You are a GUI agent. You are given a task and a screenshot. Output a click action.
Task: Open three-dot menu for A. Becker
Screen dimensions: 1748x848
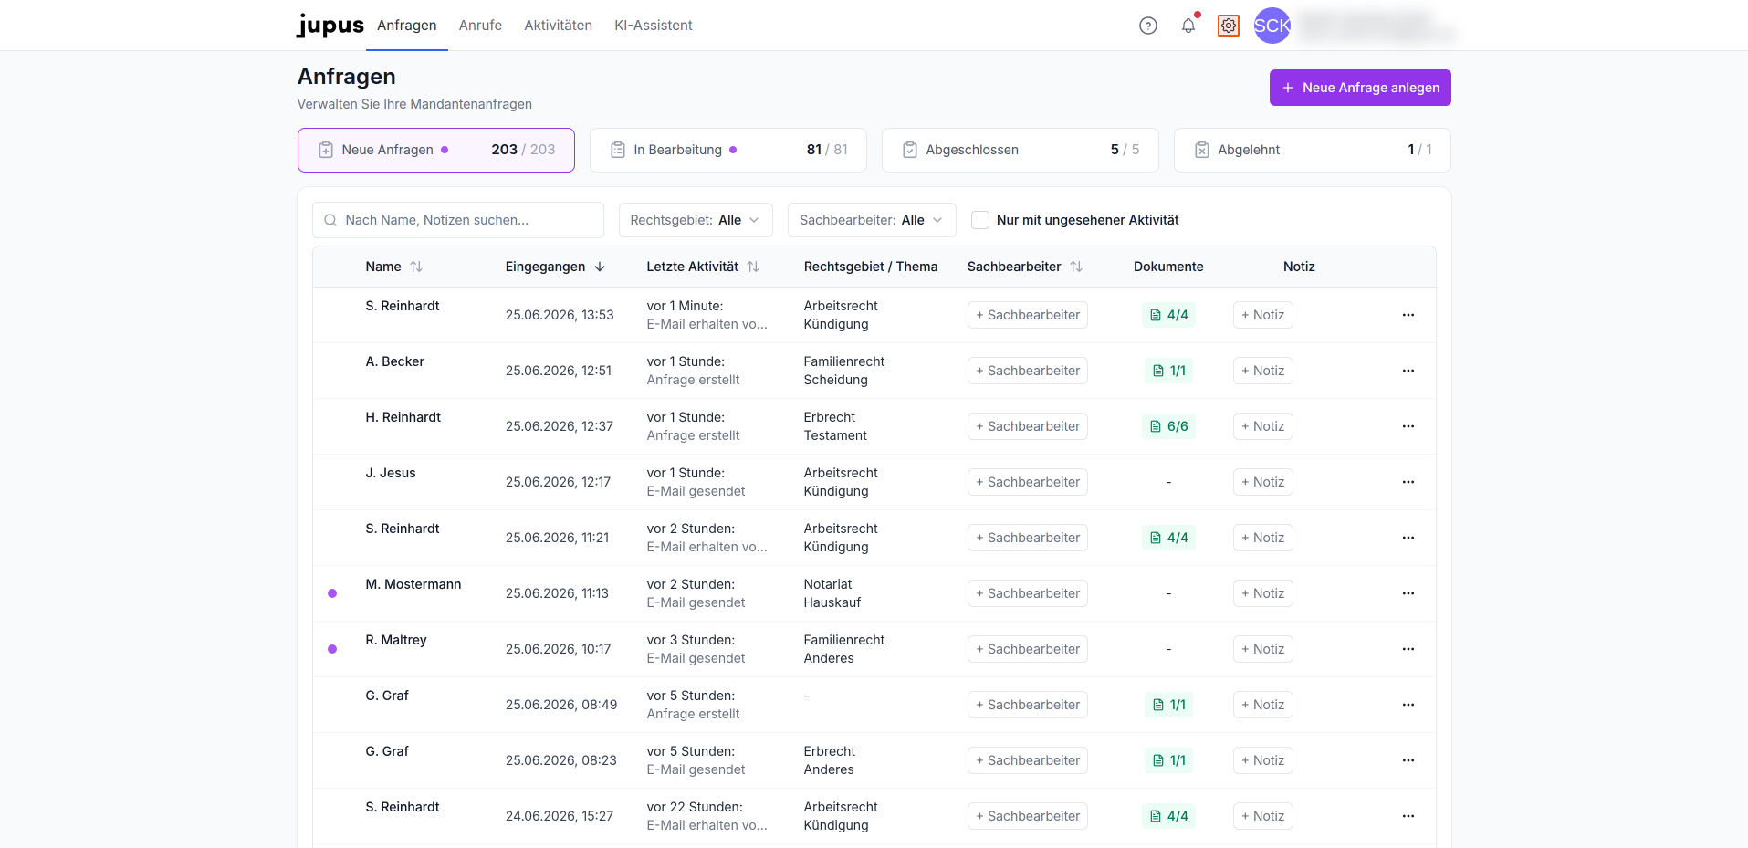coord(1408,371)
